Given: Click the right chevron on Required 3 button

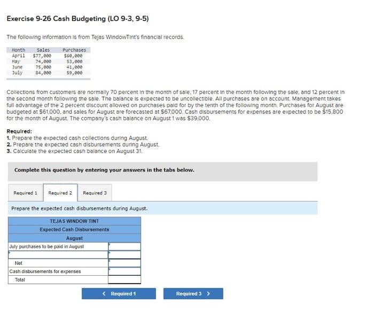Looking at the screenshot, I should 208,293.
